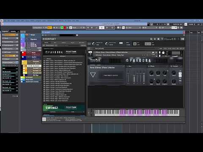This screenshot has height=152, width=203.
Task: Click the Pandora library banner in the browser
Action: coord(64,52)
